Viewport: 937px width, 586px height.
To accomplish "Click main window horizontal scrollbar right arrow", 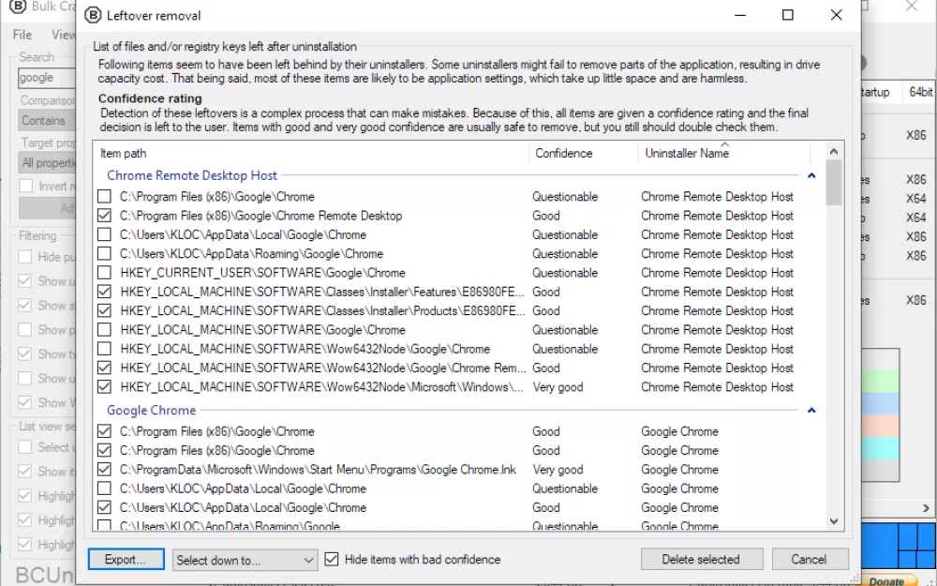I will point(926,508).
